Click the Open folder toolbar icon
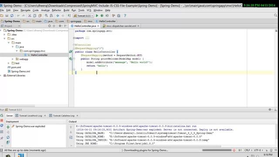279x157 pixels. (2, 16)
